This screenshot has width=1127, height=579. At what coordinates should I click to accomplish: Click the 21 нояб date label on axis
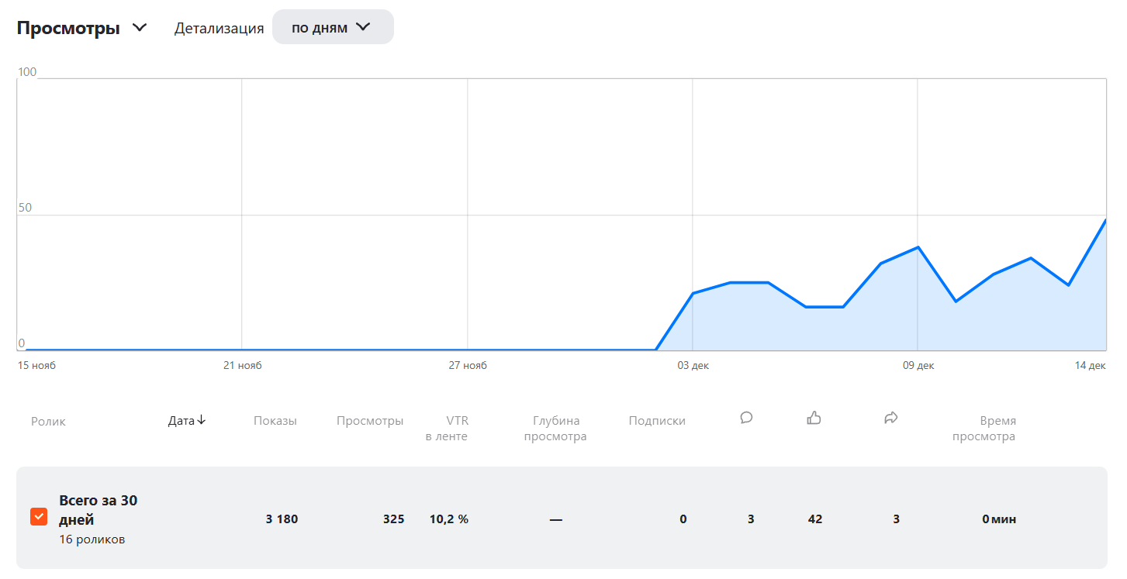coord(242,366)
